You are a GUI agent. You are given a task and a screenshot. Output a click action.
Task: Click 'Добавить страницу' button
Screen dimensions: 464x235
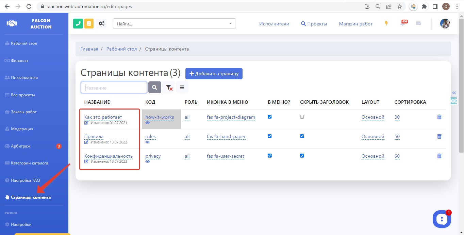coord(214,74)
